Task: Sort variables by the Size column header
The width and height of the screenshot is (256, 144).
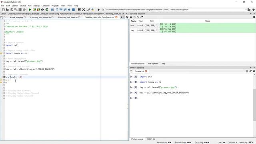Action: [x=152, y=21]
